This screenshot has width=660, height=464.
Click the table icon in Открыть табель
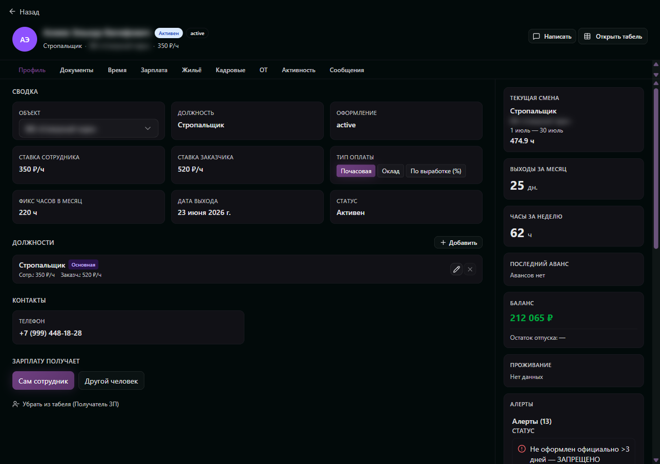pos(587,37)
